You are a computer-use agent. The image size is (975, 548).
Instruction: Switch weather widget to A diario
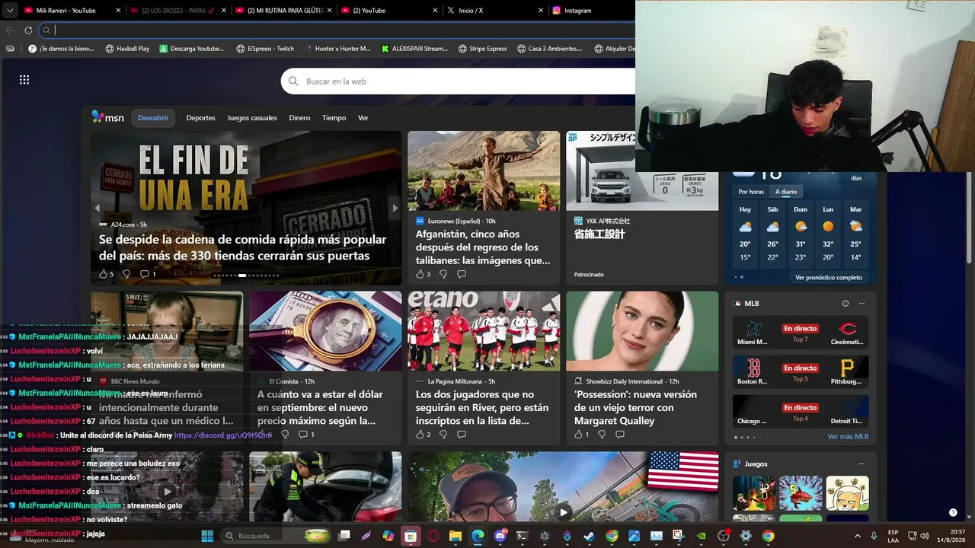[786, 192]
